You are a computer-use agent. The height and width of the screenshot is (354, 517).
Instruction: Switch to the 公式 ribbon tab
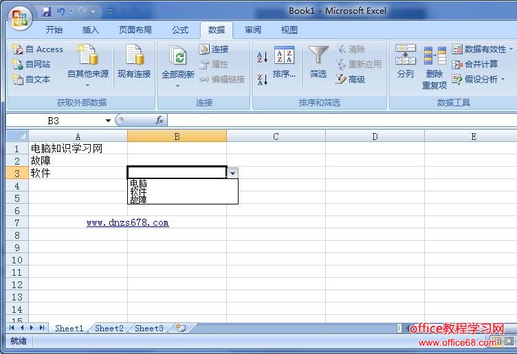tap(180, 30)
